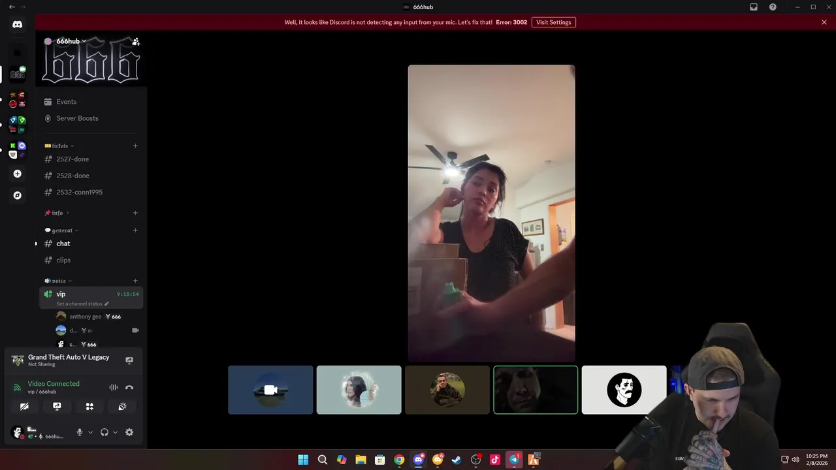Screen dimensions: 836x470
Task: Toggle microphone mute
Action: click(x=80, y=432)
